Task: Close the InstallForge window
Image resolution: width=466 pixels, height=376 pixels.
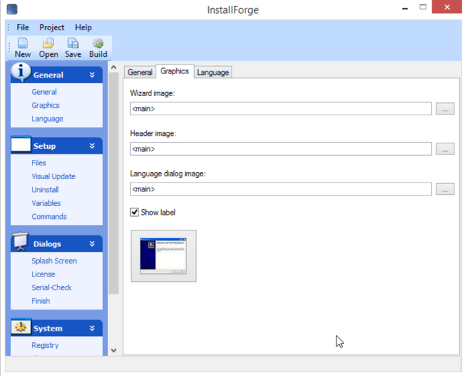Action: 447,7
